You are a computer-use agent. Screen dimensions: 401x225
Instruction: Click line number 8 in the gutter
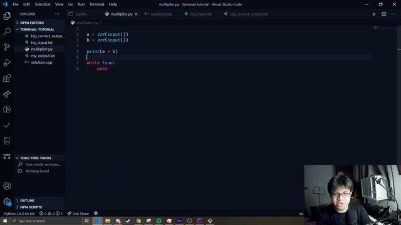coord(78,69)
